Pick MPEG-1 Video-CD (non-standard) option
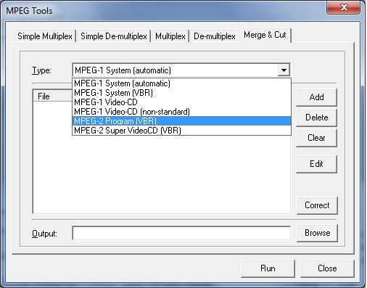 (181, 112)
